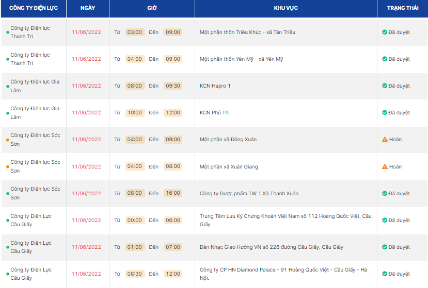Click approved check icon for Diamond Palace row
428x288 pixels.
(385, 274)
